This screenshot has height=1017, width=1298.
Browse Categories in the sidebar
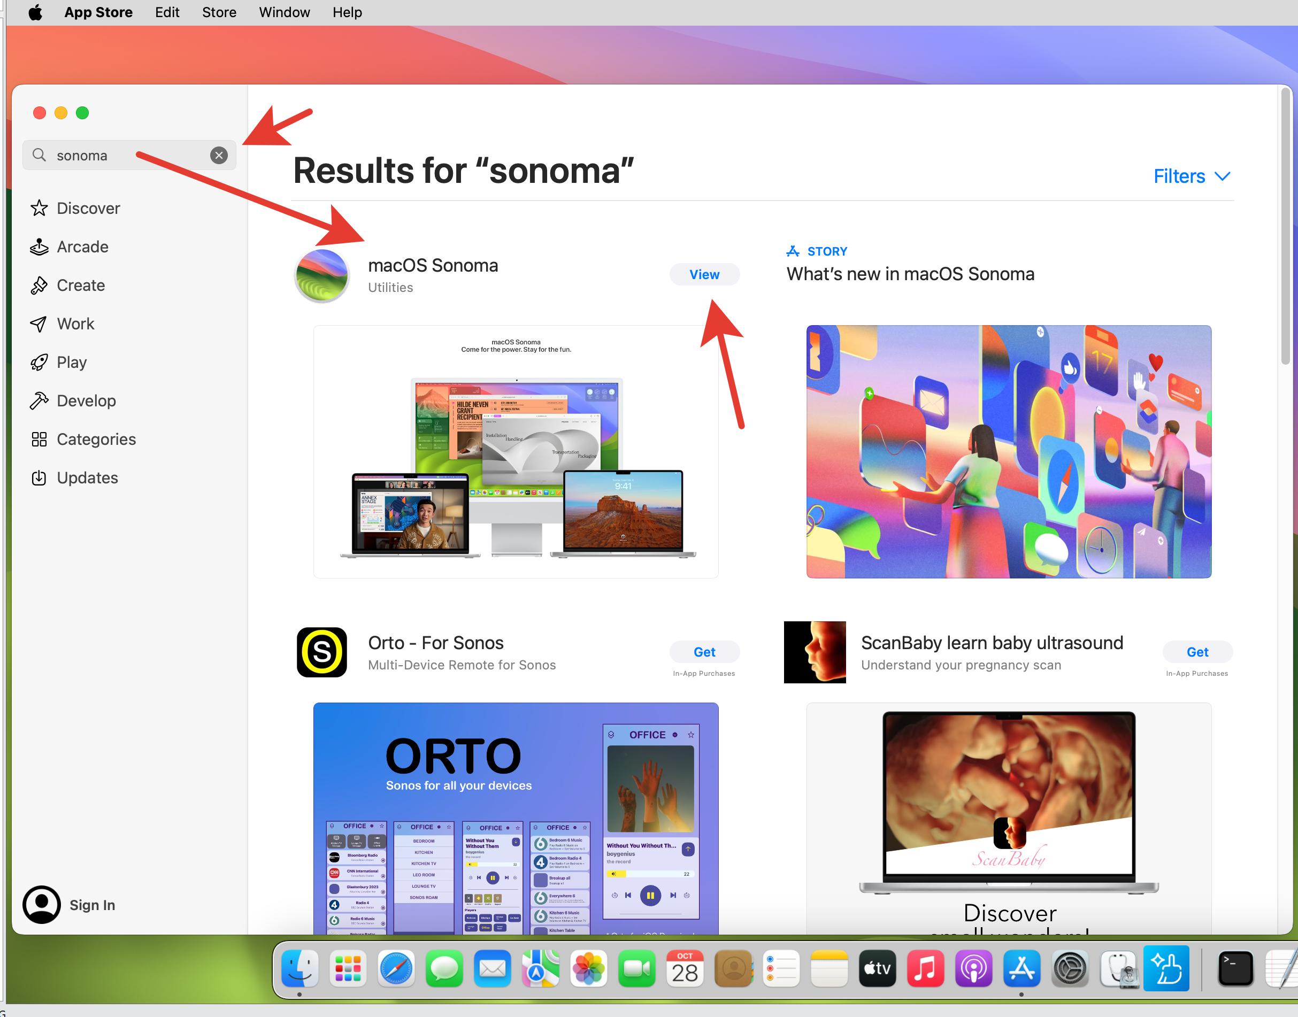(x=83, y=440)
